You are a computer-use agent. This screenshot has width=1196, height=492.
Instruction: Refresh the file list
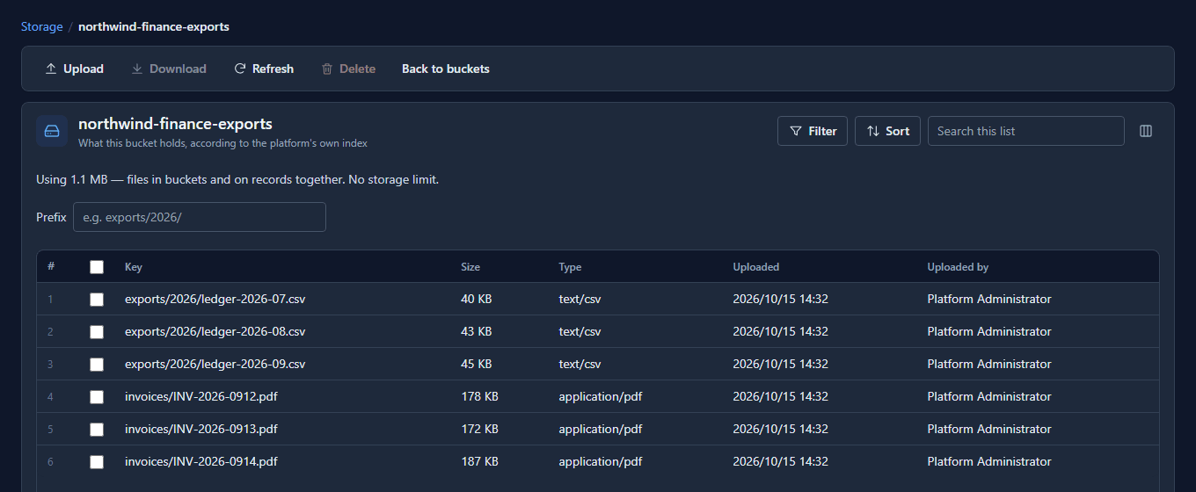(x=264, y=69)
